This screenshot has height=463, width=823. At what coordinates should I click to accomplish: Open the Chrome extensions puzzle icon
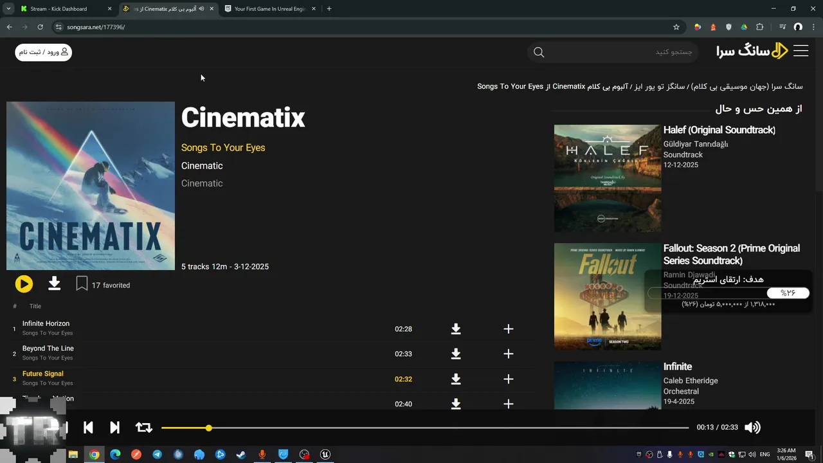pos(759,27)
